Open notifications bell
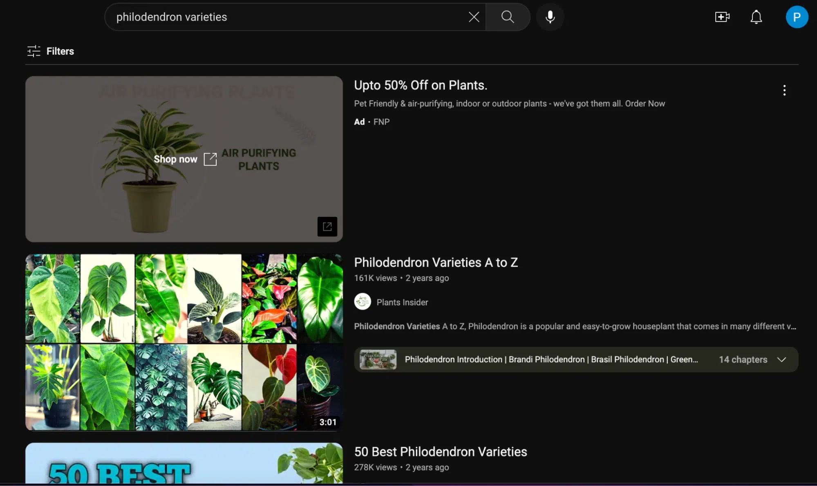Image resolution: width=817 pixels, height=486 pixels. click(x=756, y=17)
